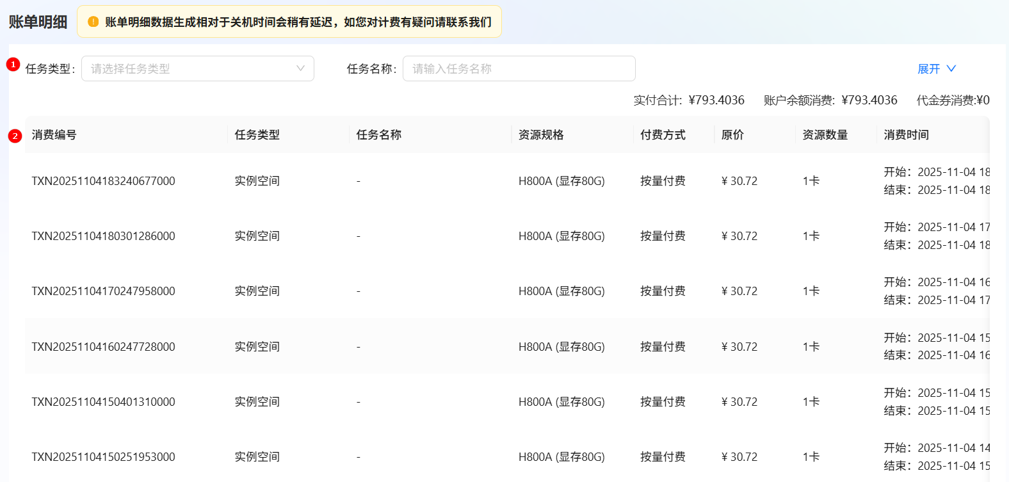Click the blue chevron beside 展开
This screenshot has height=482, width=1009.
pyautogui.click(x=951, y=68)
